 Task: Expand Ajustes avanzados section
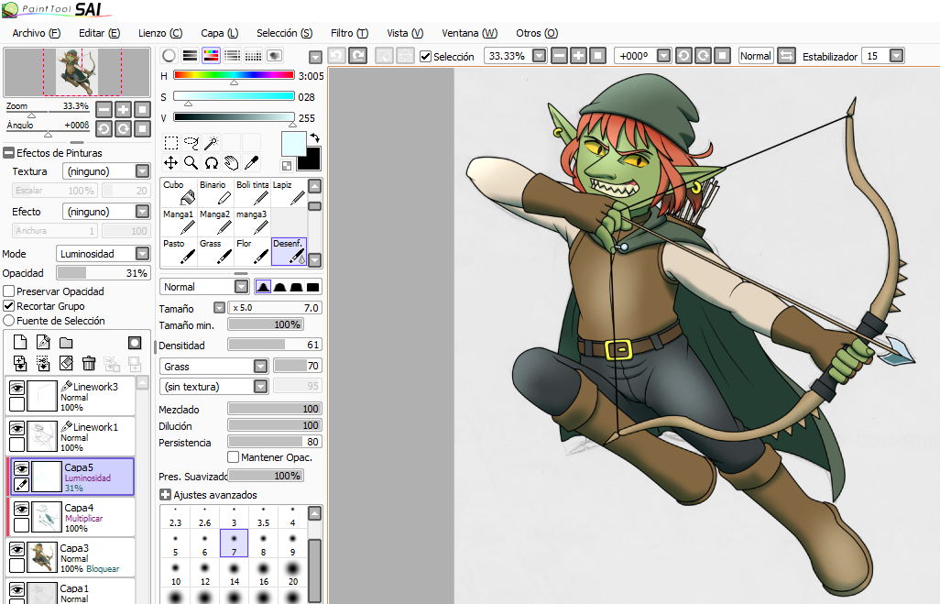[166, 495]
